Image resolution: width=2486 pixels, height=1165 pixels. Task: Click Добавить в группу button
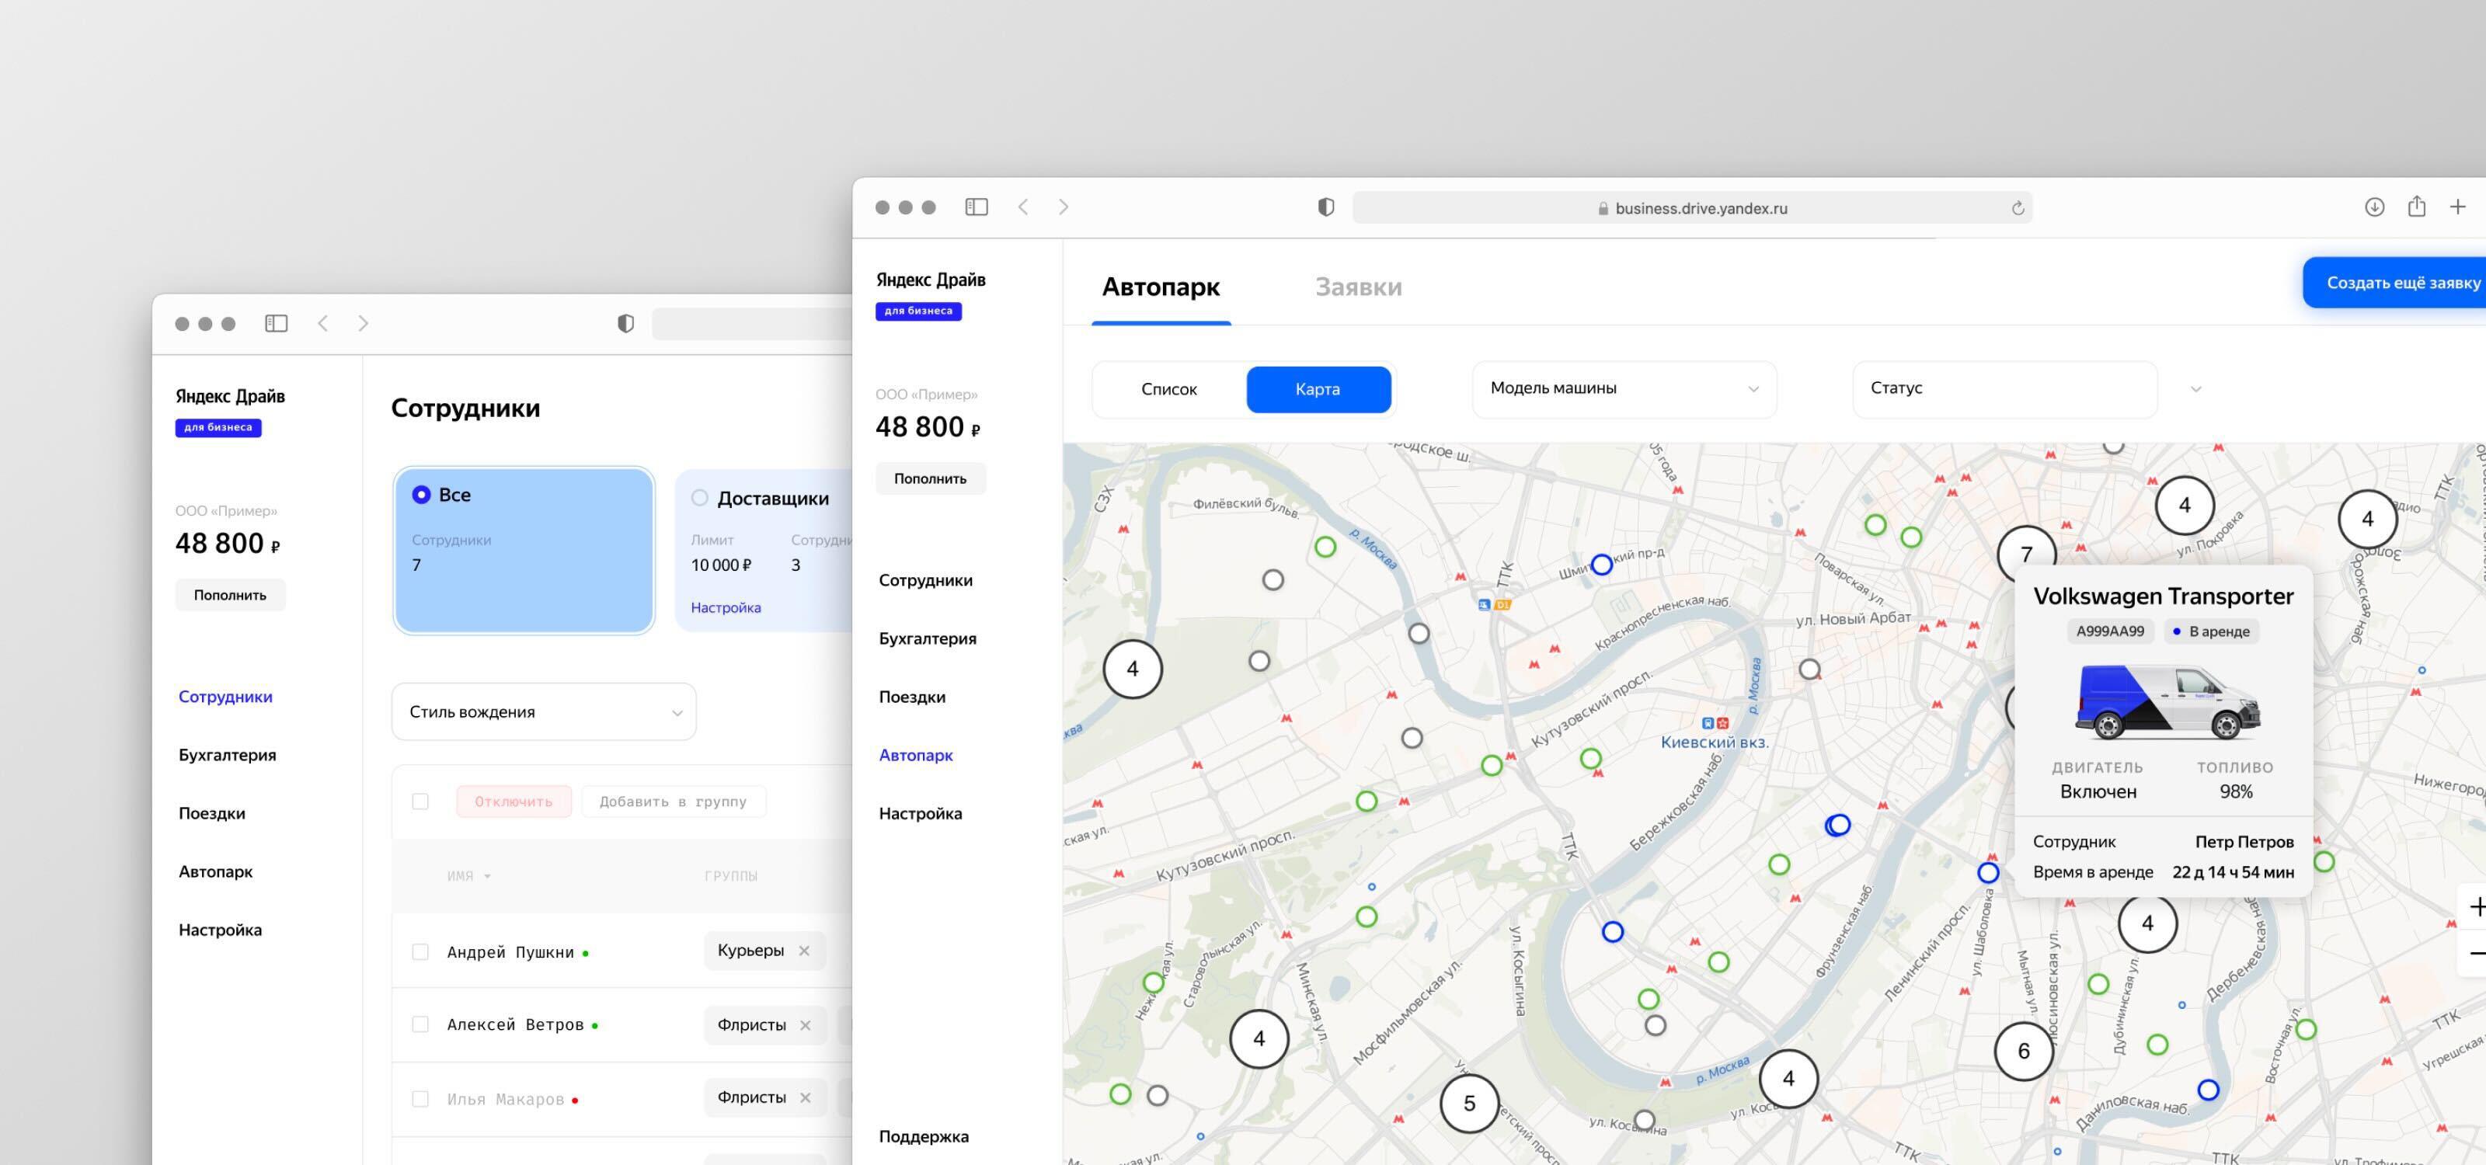pyautogui.click(x=673, y=802)
